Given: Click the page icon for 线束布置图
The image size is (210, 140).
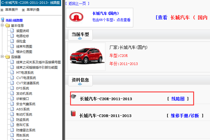Looking at the screenshot, I should 12,46.
